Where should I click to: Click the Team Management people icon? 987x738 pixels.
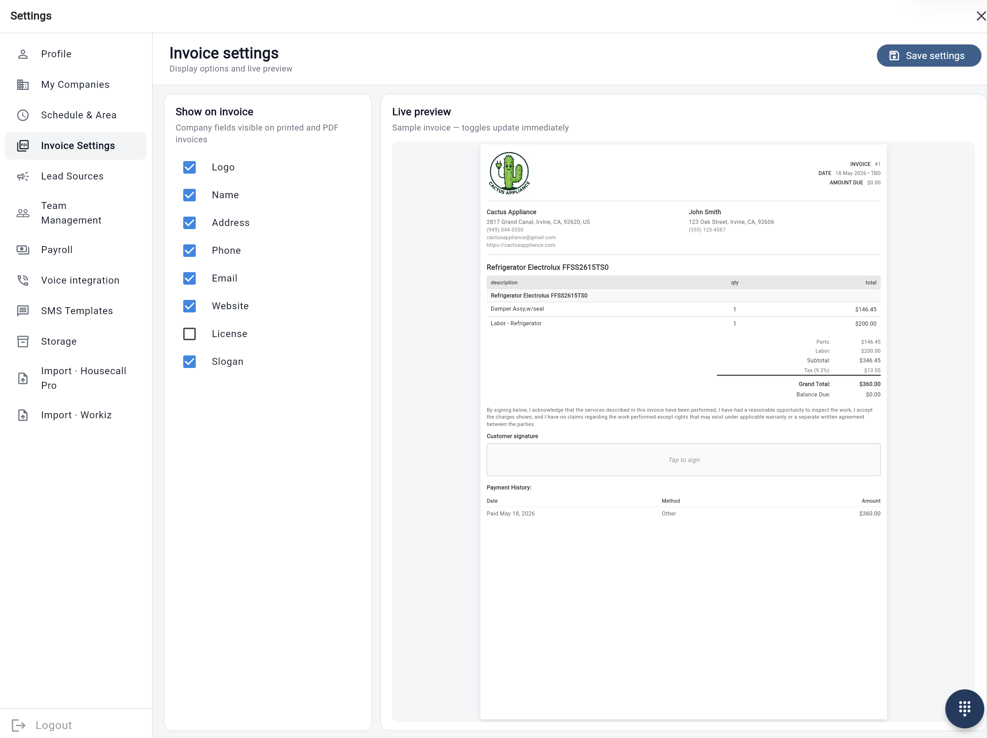pyautogui.click(x=23, y=213)
